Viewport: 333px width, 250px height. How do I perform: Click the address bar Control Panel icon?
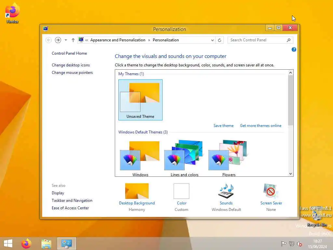(x=81, y=40)
